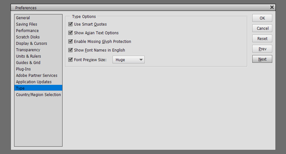This screenshot has height=154, width=286.
Task: Uncheck Use Smart Quotes
Action: coord(71,24)
